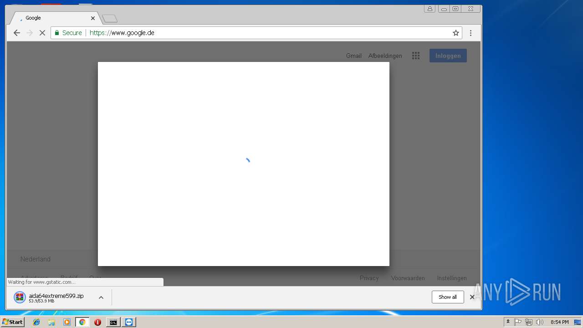583x328 pixels.
Task: Click the Chrome profile person icon
Action: [430, 9]
